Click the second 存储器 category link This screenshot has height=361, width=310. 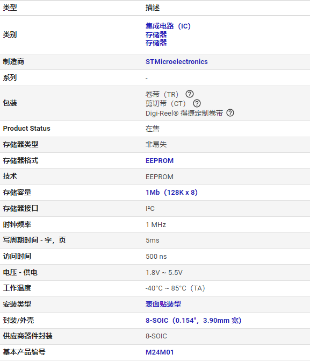point(156,43)
